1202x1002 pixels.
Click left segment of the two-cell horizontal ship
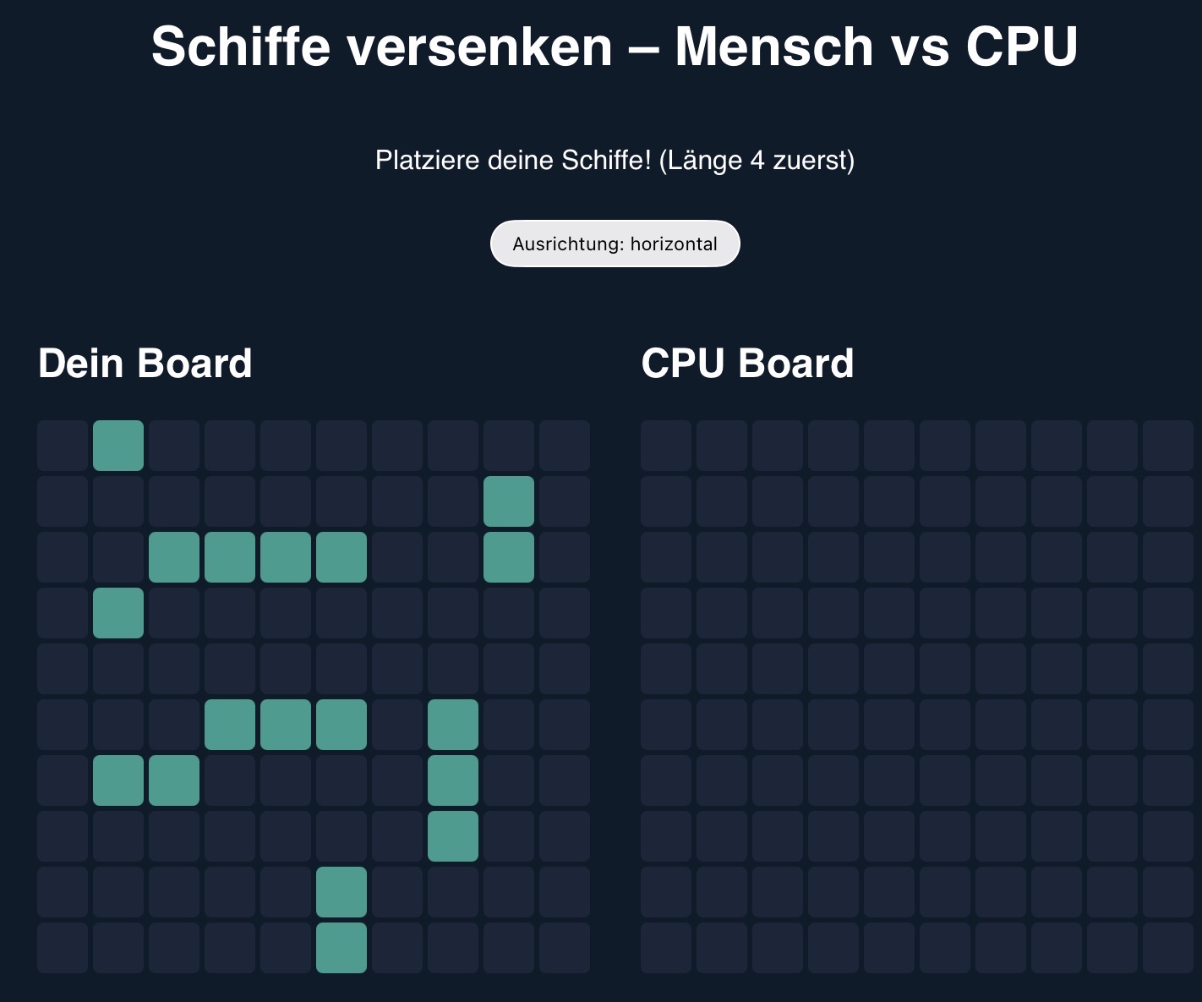point(118,780)
